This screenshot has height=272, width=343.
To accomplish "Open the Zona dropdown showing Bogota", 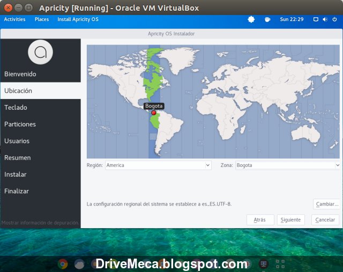I will pos(288,165).
